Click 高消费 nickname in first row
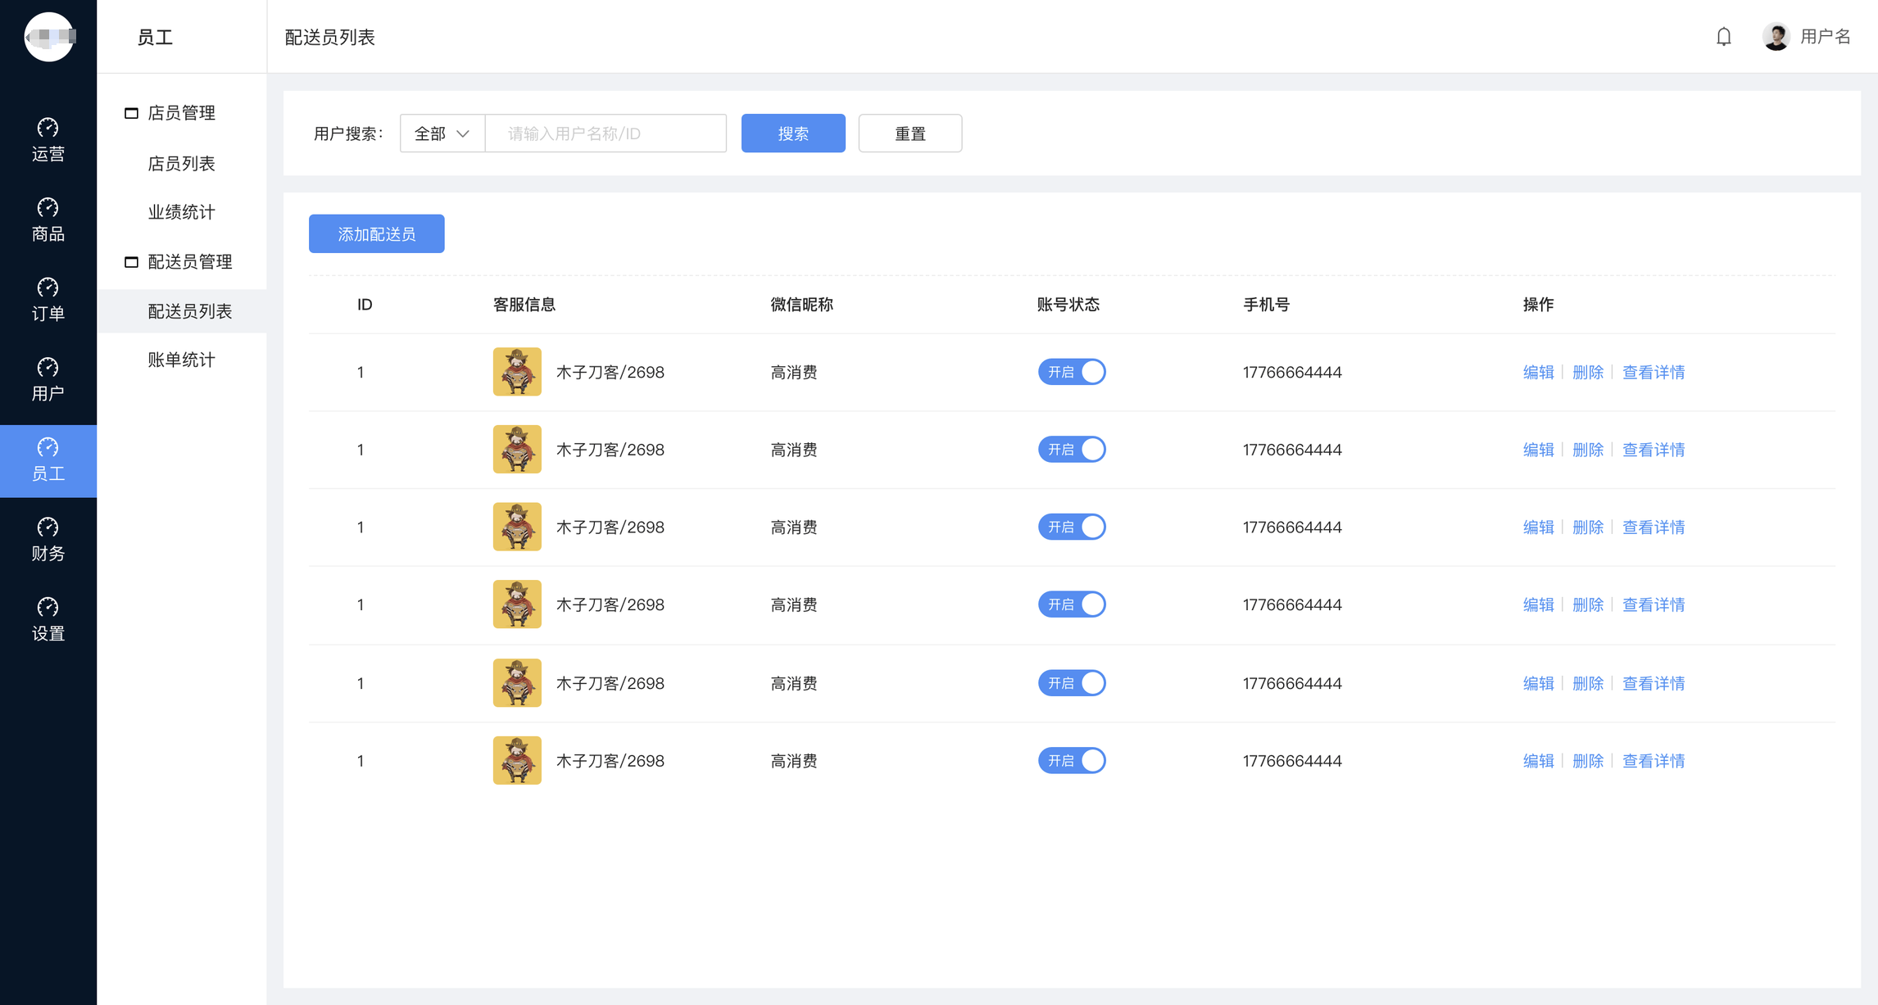This screenshot has width=1878, height=1005. pos(793,372)
